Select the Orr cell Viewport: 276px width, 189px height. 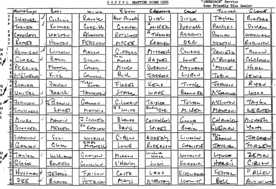point(191,41)
